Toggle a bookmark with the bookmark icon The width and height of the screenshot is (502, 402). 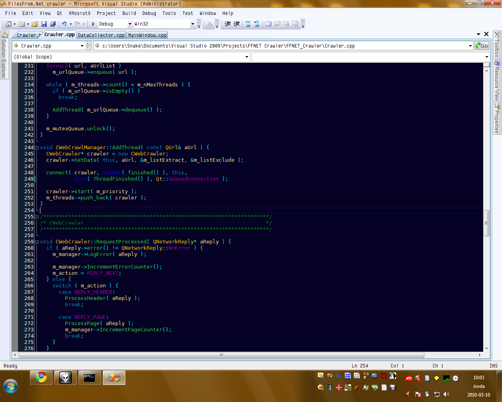268,24
